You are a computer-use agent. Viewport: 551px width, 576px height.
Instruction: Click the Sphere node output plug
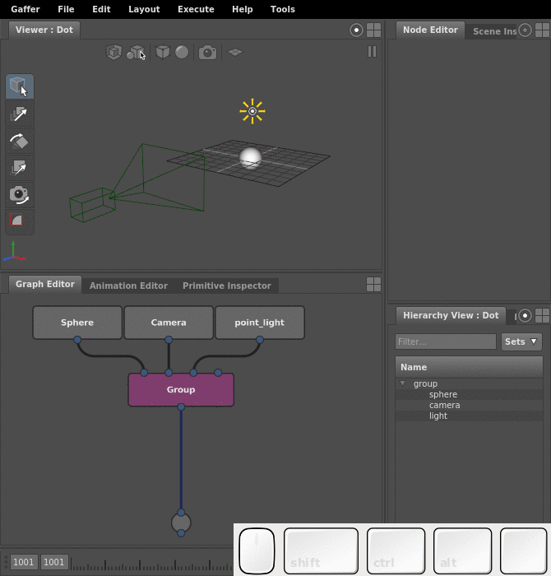pyautogui.click(x=77, y=340)
